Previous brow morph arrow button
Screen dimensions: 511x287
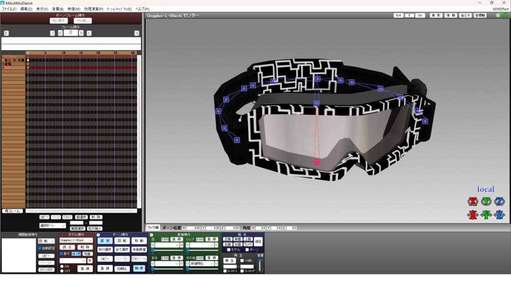153,264
